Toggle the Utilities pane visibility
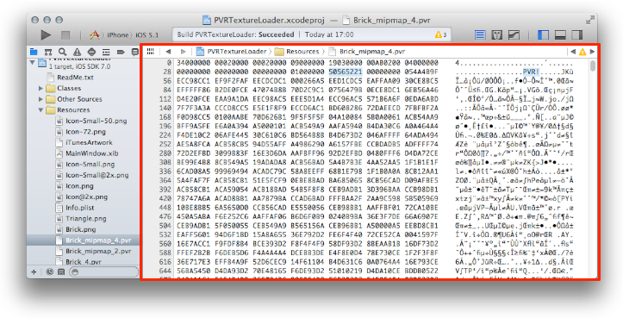The image size is (623, 318). (577, 35)
